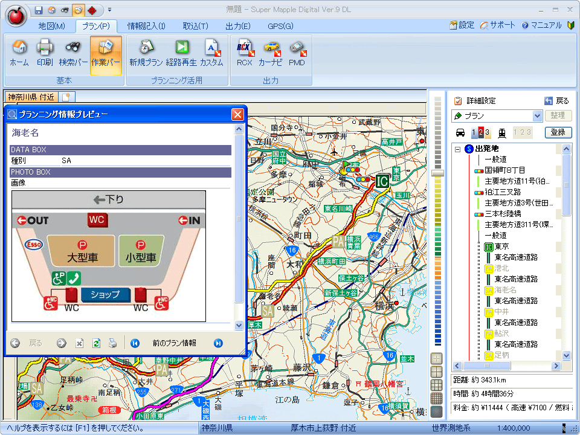Select car route option 1
This screenshot has width=580, height=435.
(474, 132)
